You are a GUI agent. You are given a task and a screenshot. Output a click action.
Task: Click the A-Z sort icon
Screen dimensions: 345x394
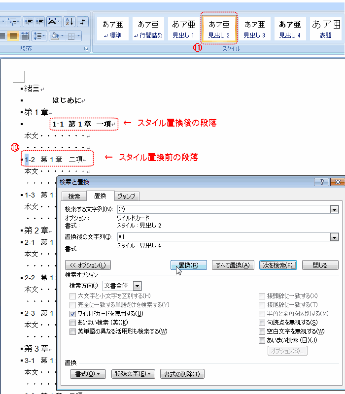coord(69,21)
